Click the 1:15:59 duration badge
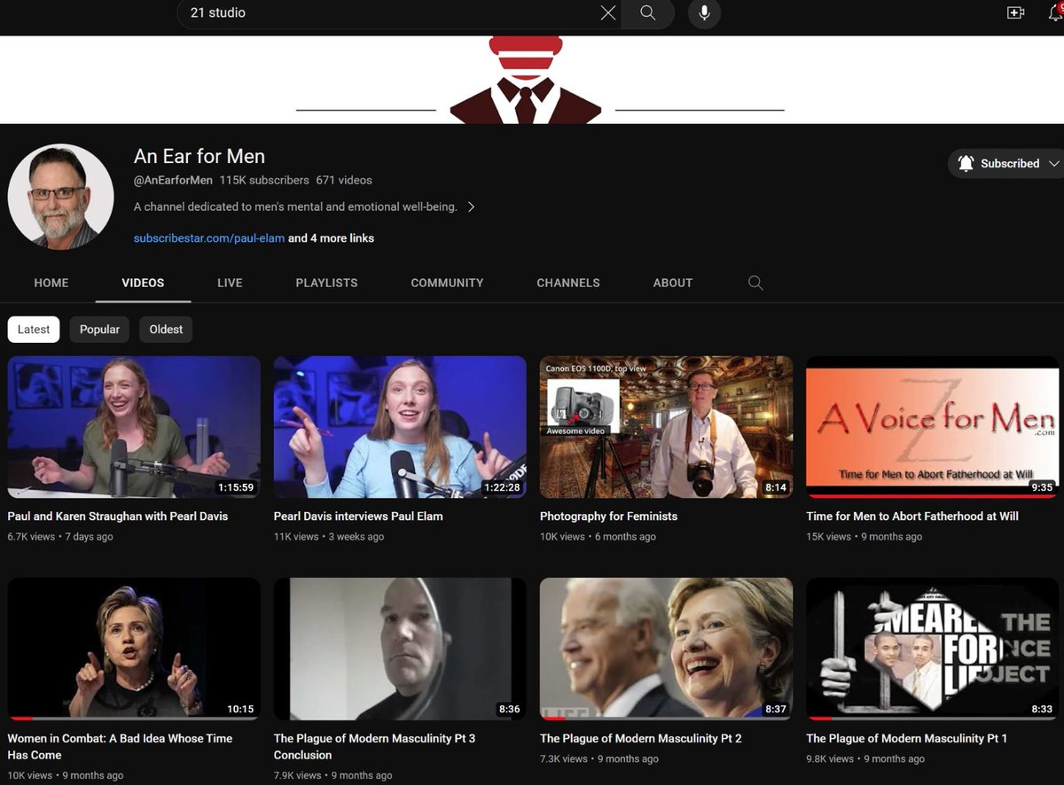The width and height of the screenshot is (1064, 785). click(236, 487)
